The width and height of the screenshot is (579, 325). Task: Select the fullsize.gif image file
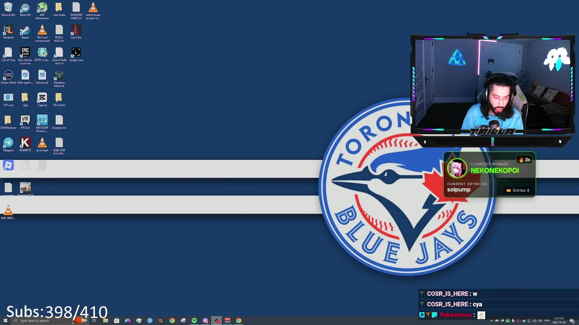coord(42,77)
